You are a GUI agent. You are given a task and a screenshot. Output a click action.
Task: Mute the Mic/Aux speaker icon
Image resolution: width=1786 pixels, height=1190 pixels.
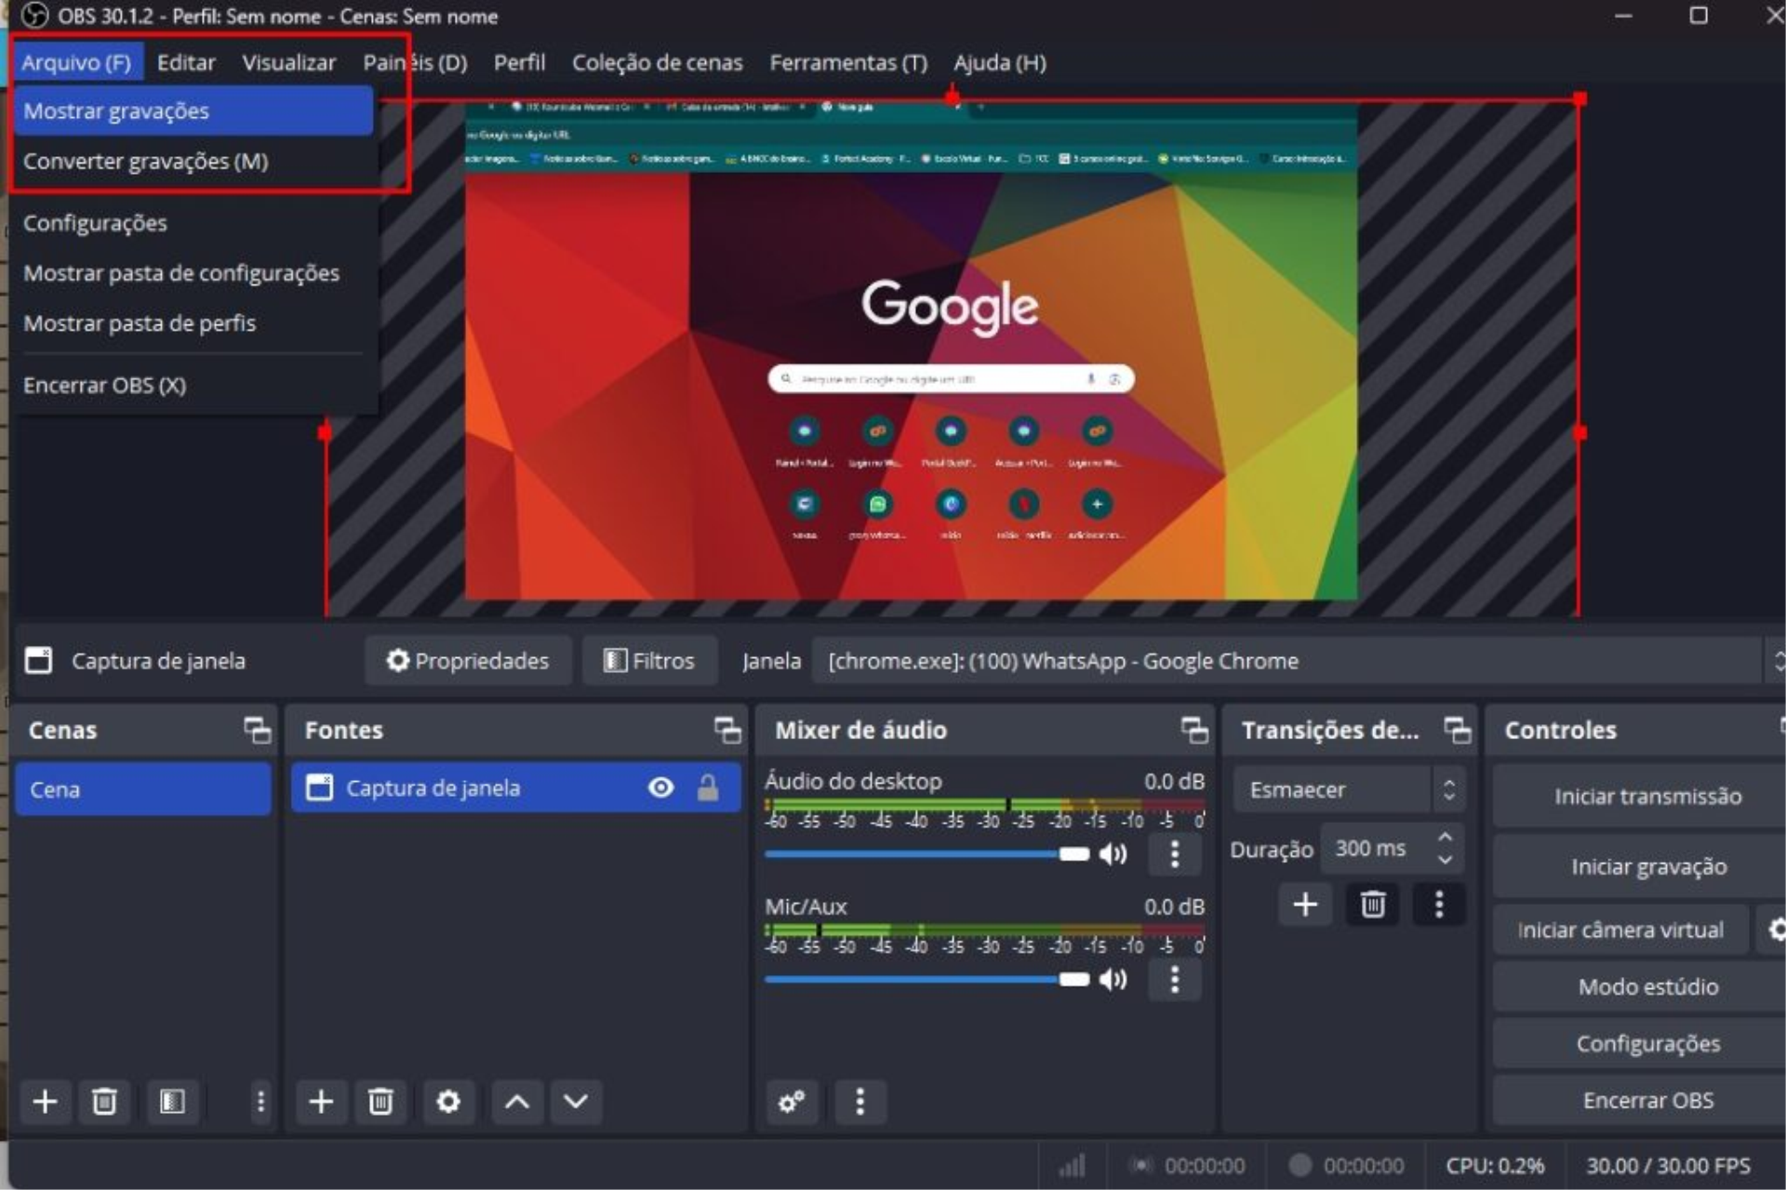(1113, 979)
